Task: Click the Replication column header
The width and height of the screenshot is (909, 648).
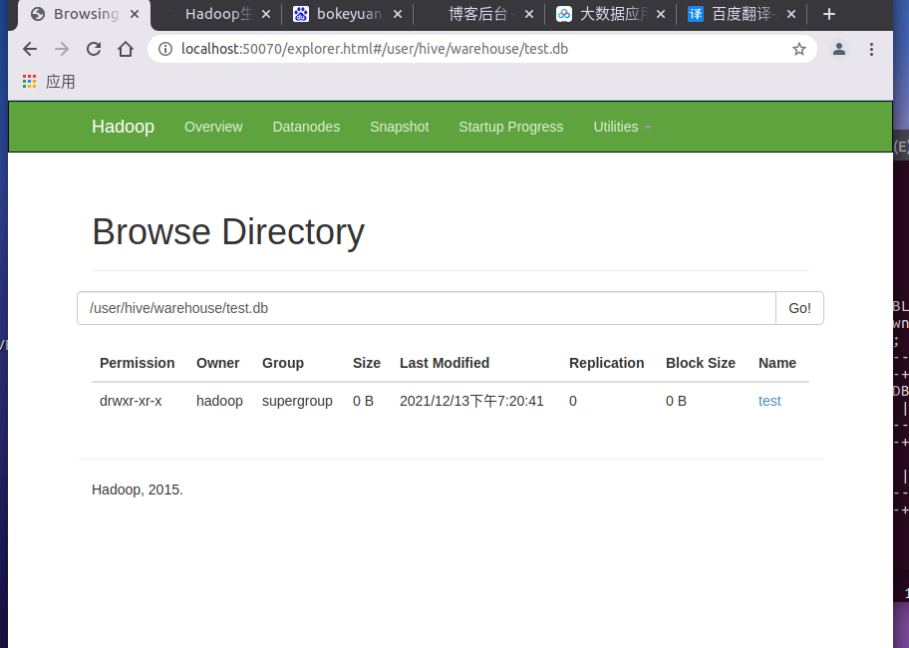Action: click(x=606, y=363)
